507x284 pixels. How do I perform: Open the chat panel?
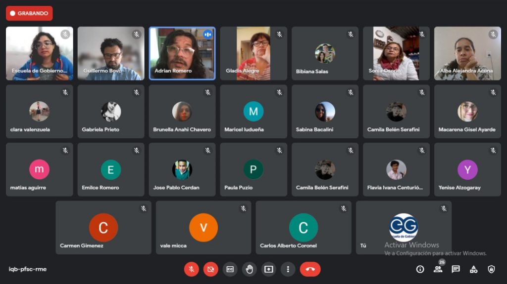point(456,269)
